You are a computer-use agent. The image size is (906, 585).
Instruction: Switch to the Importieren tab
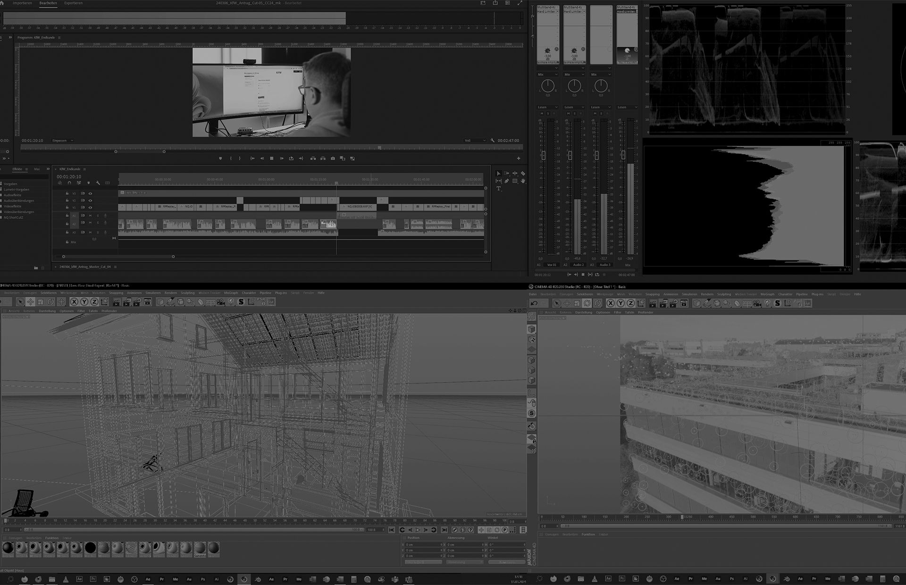point(22,3)
